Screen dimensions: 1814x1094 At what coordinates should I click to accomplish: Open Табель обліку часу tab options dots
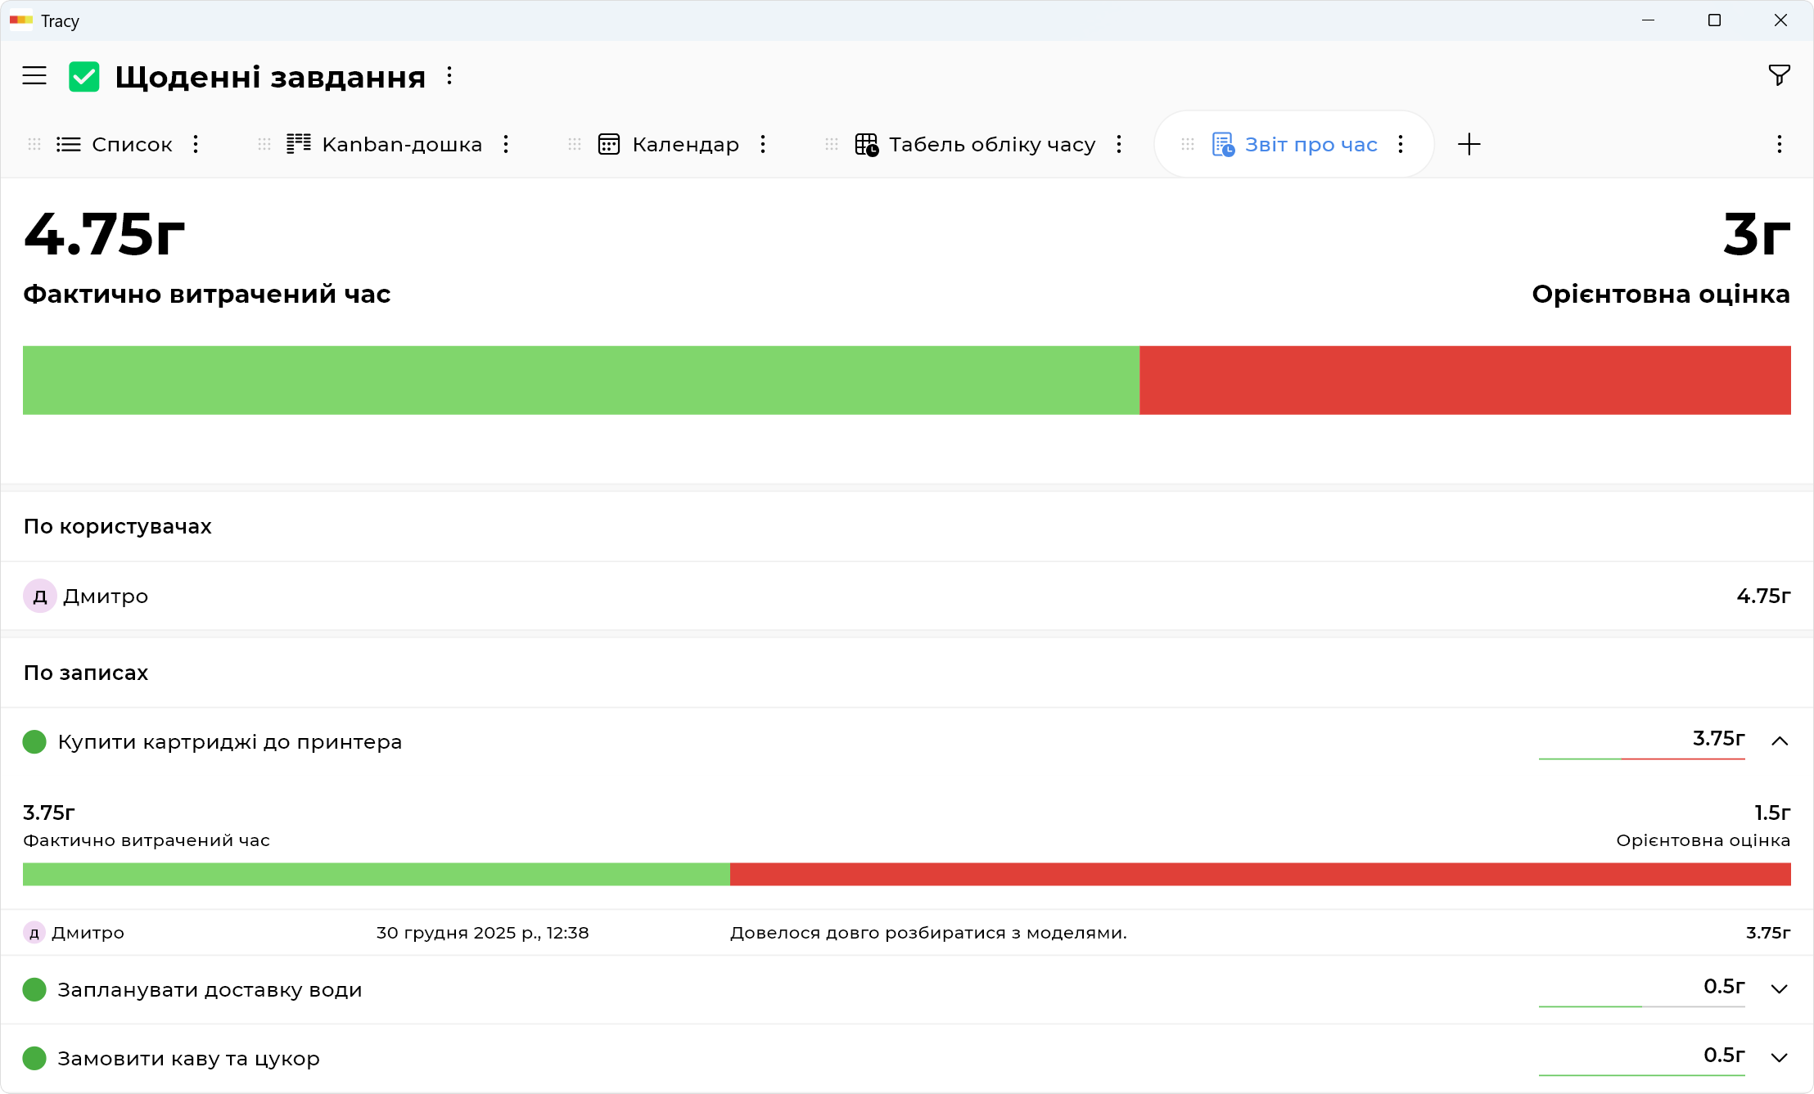1119,145
